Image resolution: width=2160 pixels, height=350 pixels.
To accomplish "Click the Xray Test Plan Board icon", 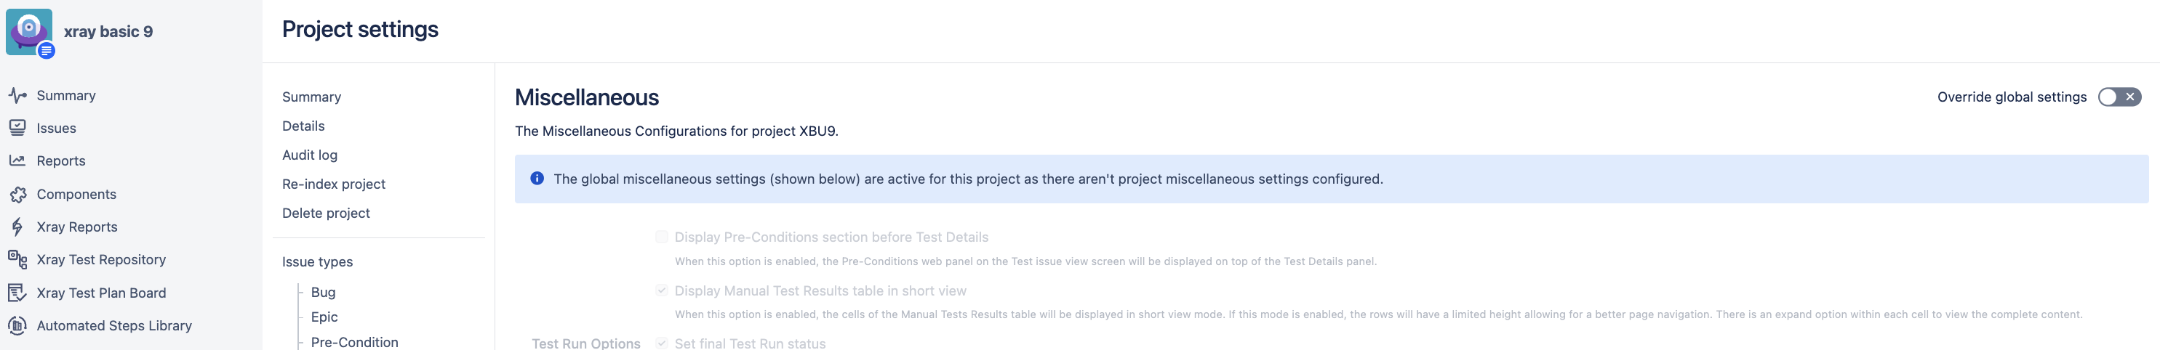I will coord(17,293).
